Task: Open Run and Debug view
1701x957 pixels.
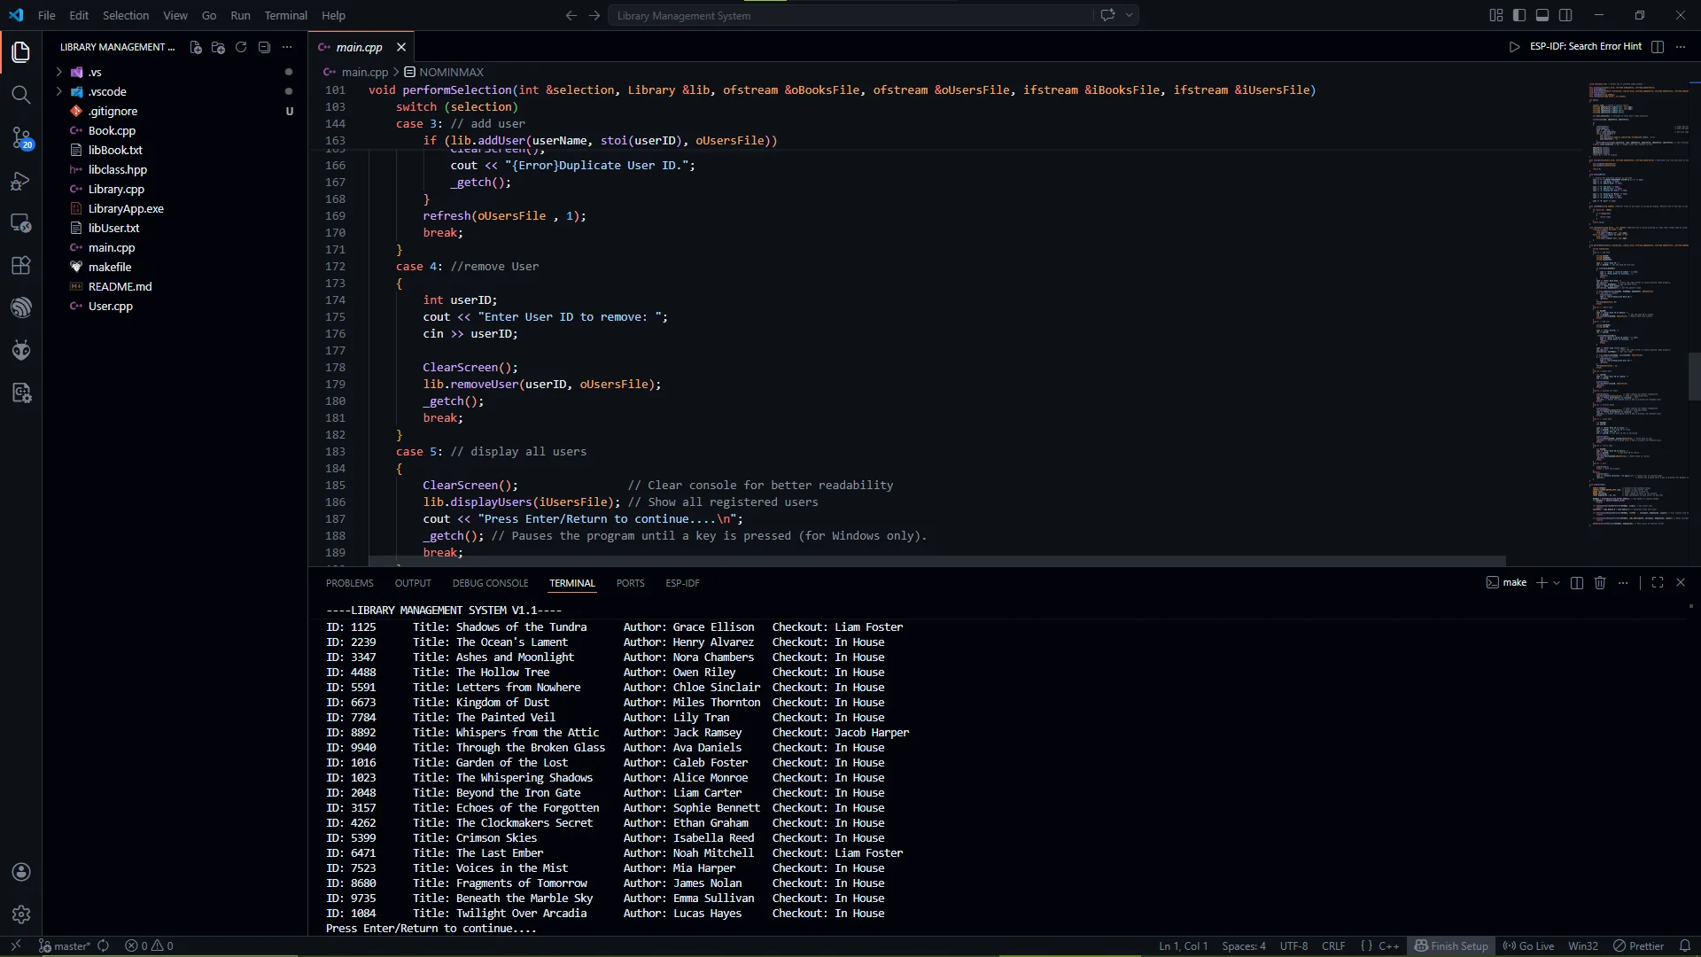Action: pos(21,181)
